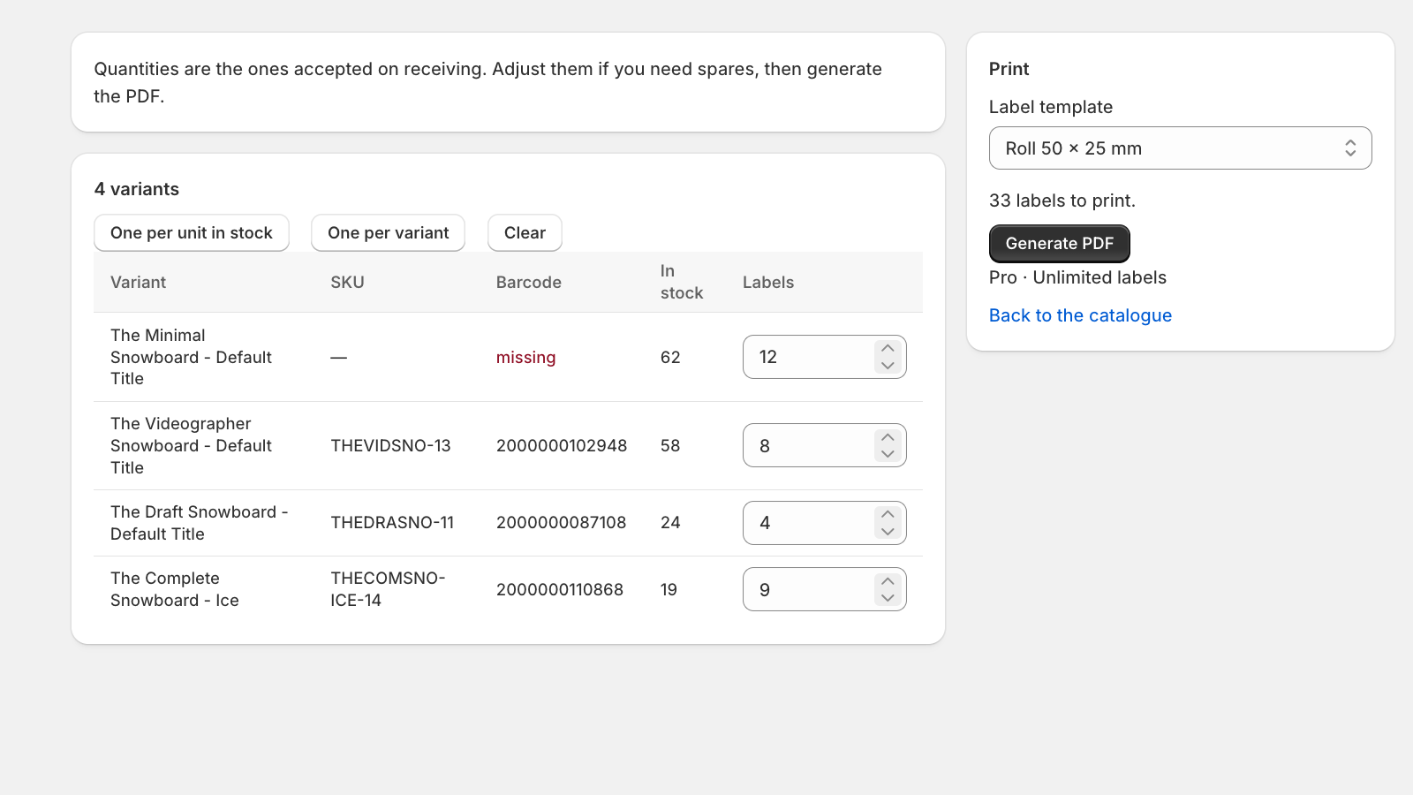
Task: Decrease labels for The Draft Snowboard
Action: tap(888, 532)
